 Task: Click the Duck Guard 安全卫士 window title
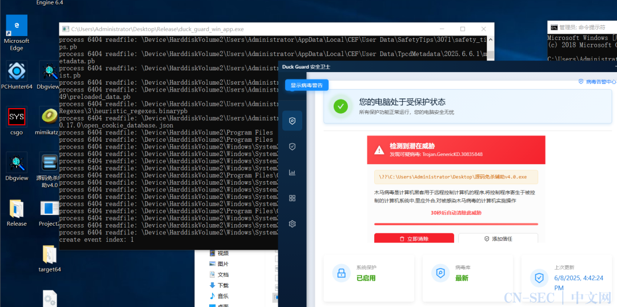click(x=306, y=67)
